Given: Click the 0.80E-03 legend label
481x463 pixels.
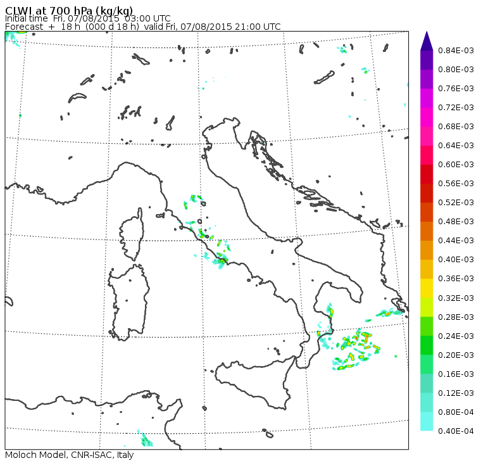Looking at the screenshot, I should 456,70.
